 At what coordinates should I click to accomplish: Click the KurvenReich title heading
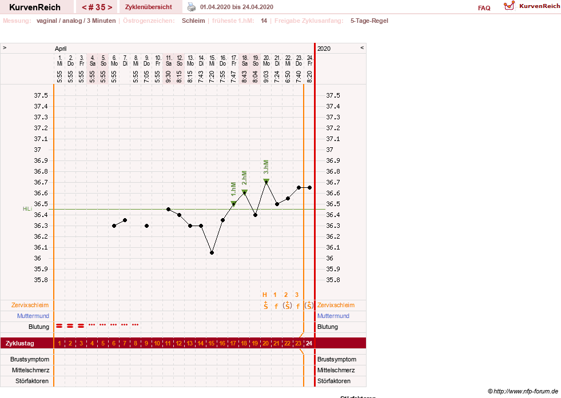pos(35,7)
